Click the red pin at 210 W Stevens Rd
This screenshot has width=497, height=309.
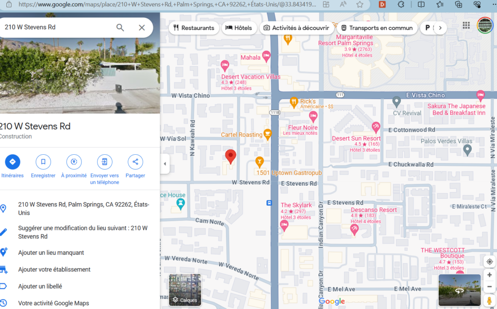tap(231, 157)
